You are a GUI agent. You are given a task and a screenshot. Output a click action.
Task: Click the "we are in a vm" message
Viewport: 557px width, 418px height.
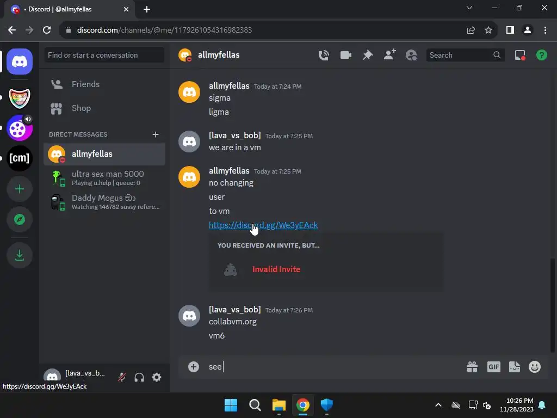click(x=235, y=147)
